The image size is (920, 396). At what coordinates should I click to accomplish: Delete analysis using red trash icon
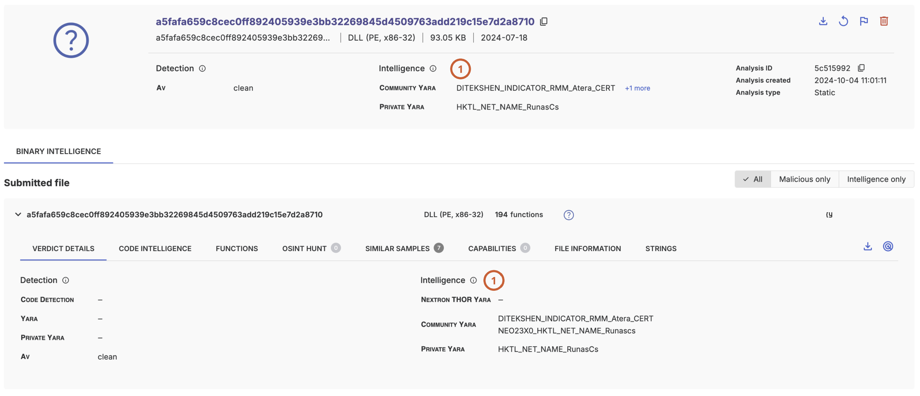tap(883, 21)
